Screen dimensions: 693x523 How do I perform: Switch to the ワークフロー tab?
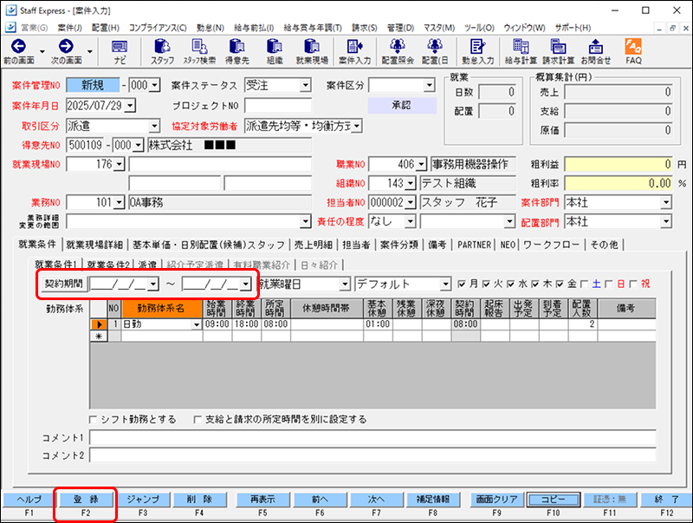(x=551, y=245)
